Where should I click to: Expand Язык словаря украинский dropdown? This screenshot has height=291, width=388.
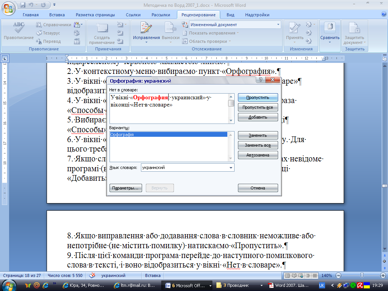pos(231,167)
